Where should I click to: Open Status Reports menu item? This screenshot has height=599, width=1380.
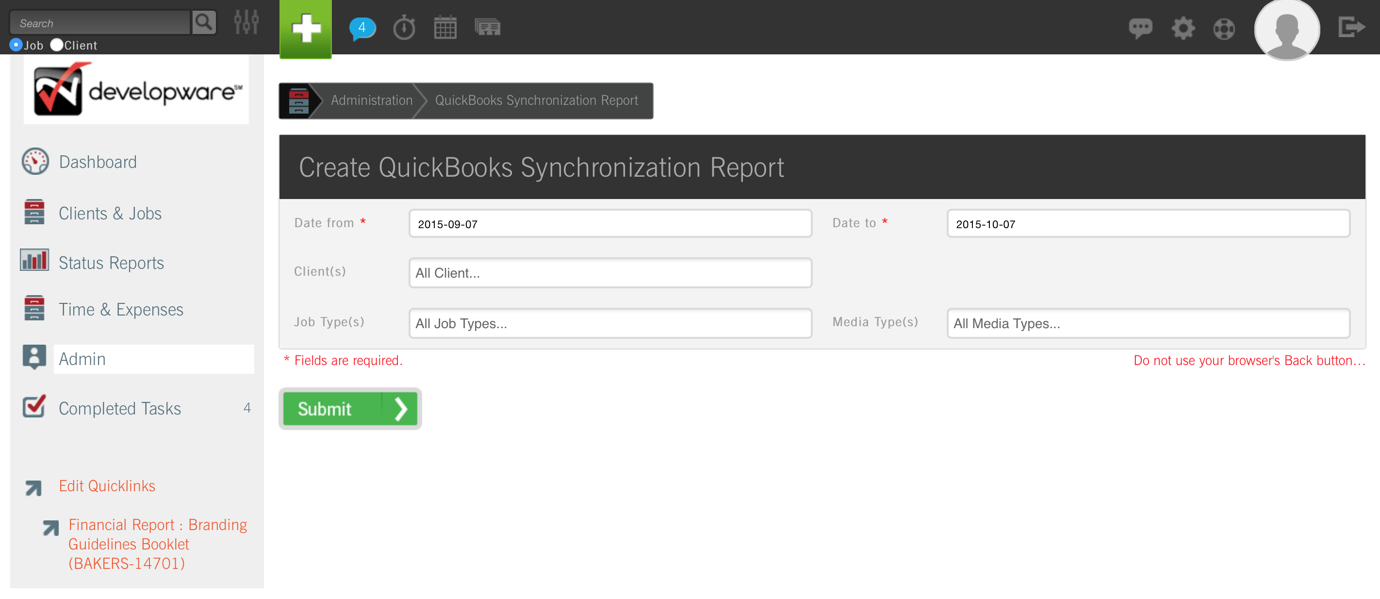[x=112, y=263]
